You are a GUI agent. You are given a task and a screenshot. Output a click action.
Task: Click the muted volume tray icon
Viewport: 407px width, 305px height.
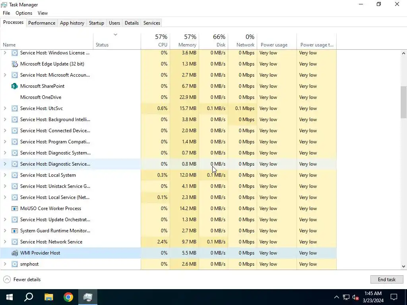click(356, 297)
